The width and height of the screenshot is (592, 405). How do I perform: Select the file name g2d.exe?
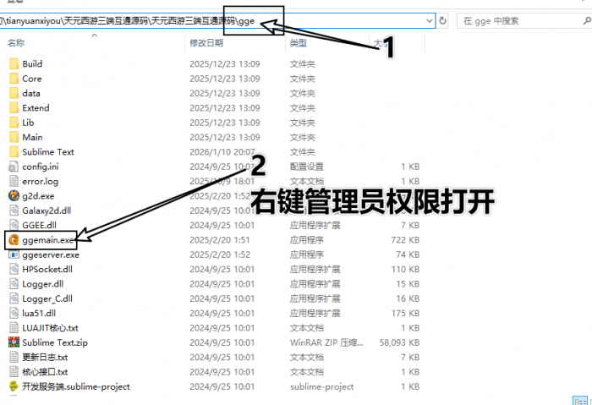coord(38,196)
